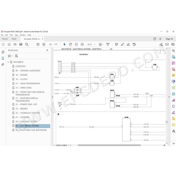This screenshot has height=176, width=176.
Task: Open the View menu
Action: click(x=11, y=35)
